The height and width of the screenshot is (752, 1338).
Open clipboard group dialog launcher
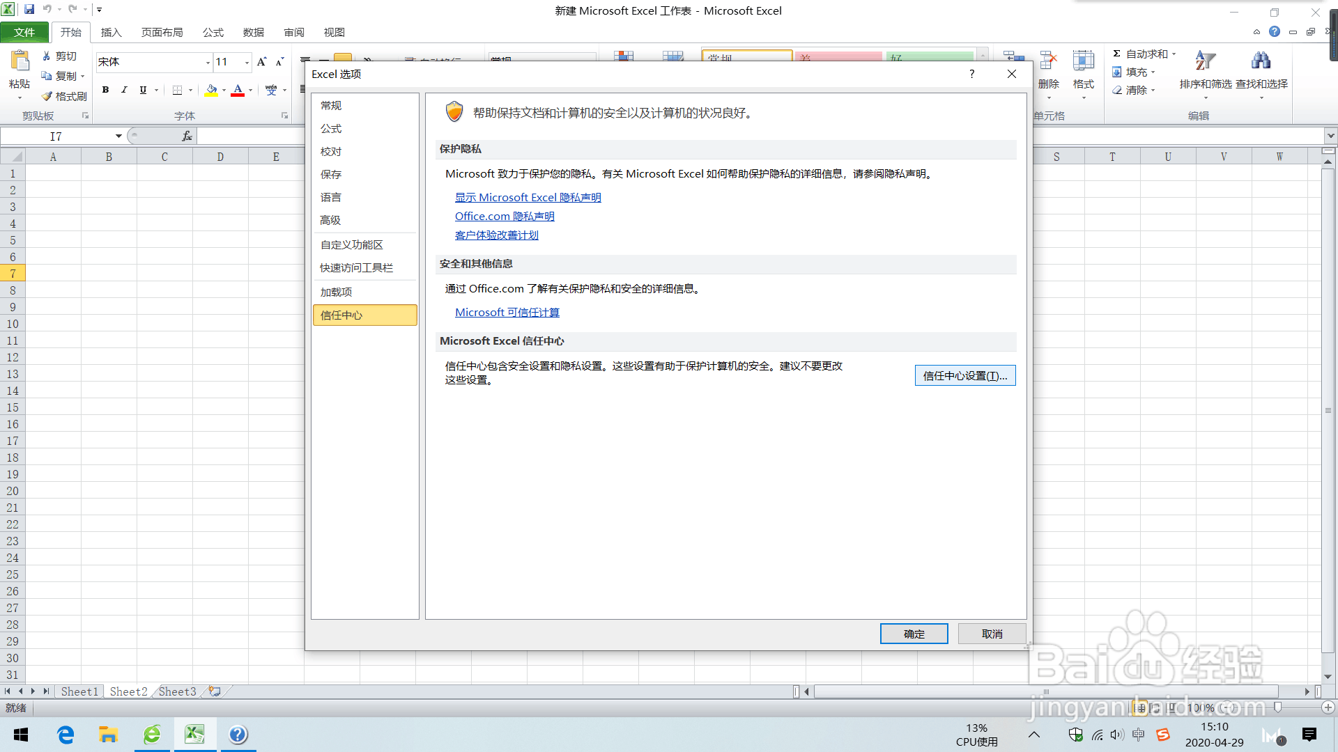pos(86,116)
